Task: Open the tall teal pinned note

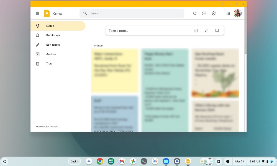Action: [x=165, y=90]
